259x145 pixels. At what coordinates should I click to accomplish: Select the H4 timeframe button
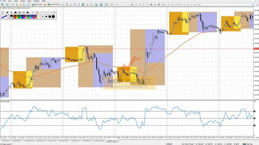coord(188,4)
